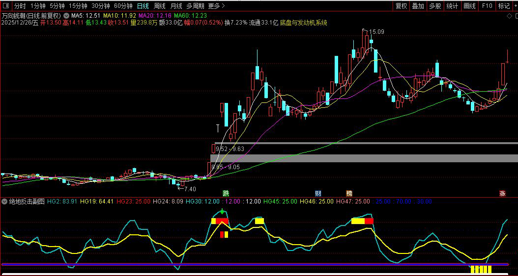This screenshot has height=276, width=518.
Task: Toggle the left sidebar panel icon
Action: 6,6
